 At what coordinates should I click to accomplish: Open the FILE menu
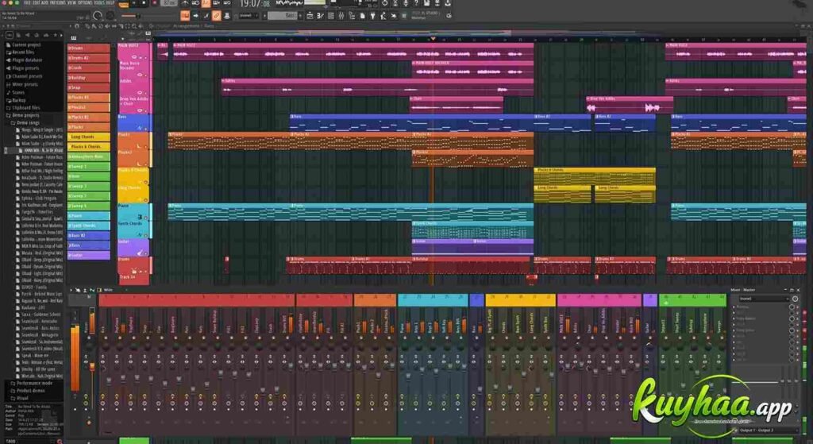28,2
